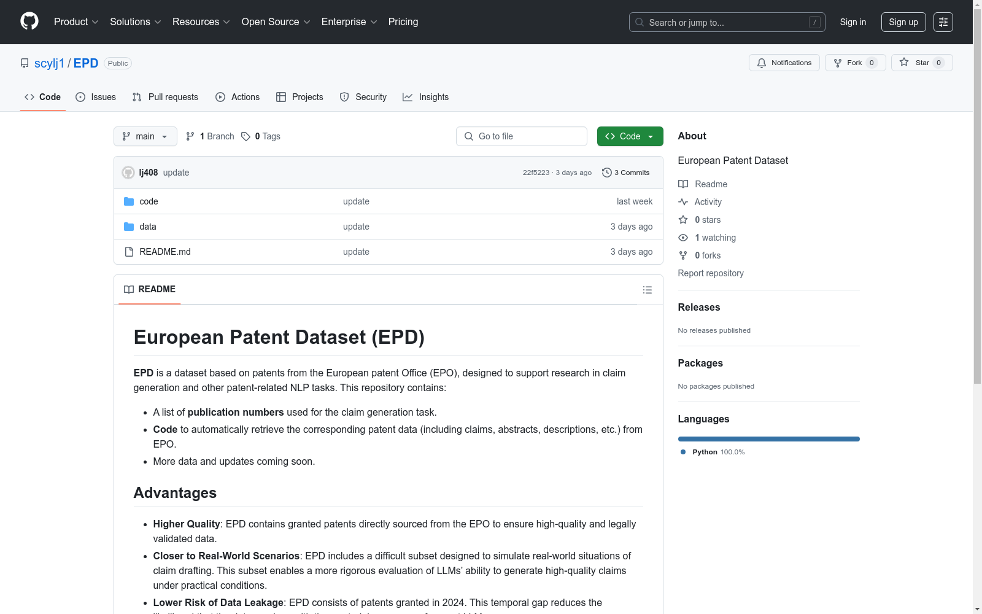Select the README tab header

click(x=150, y=289)
